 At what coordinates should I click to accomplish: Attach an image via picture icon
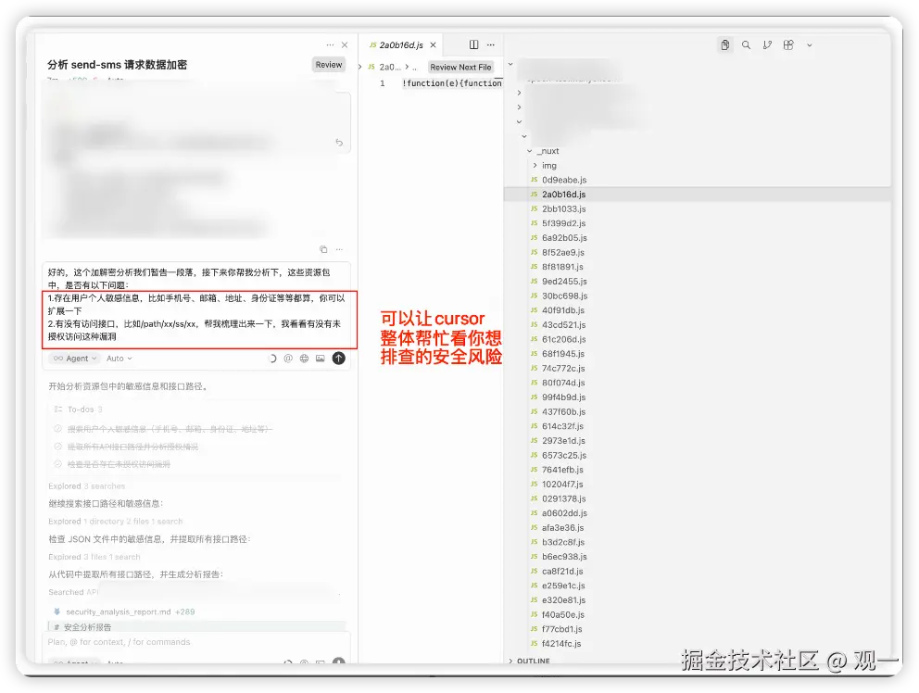click(x=320, y=359)
